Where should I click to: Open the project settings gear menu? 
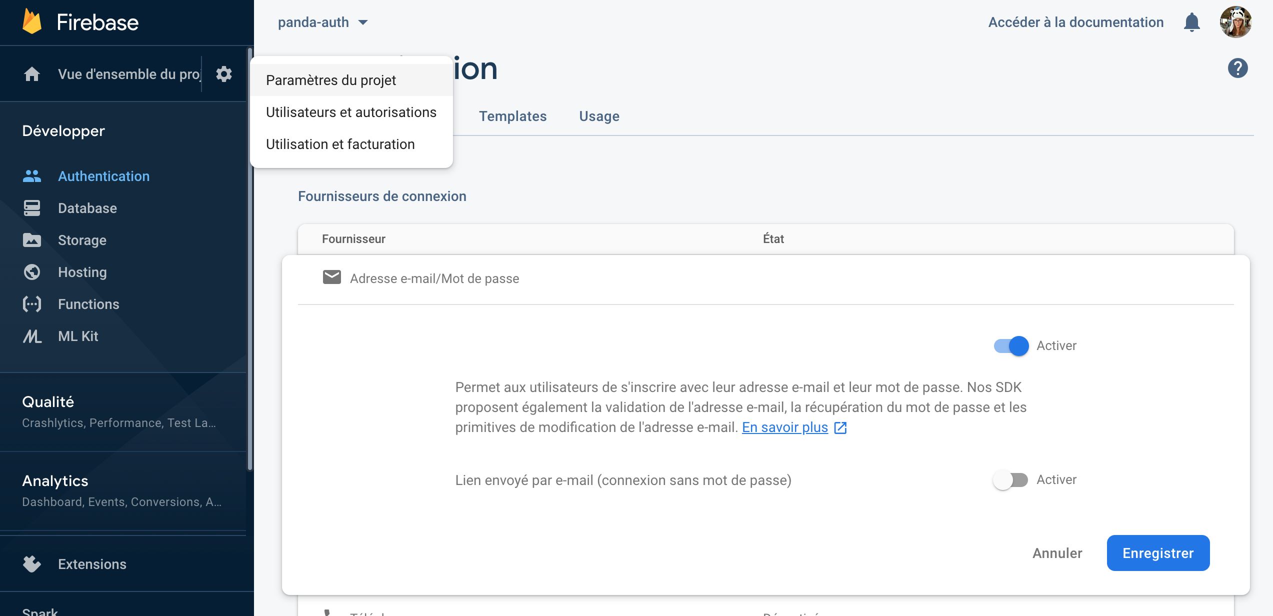click(223, 73)
